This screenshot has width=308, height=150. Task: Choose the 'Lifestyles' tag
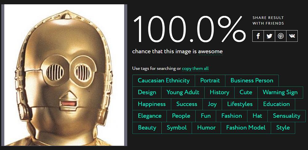(240, 104)
